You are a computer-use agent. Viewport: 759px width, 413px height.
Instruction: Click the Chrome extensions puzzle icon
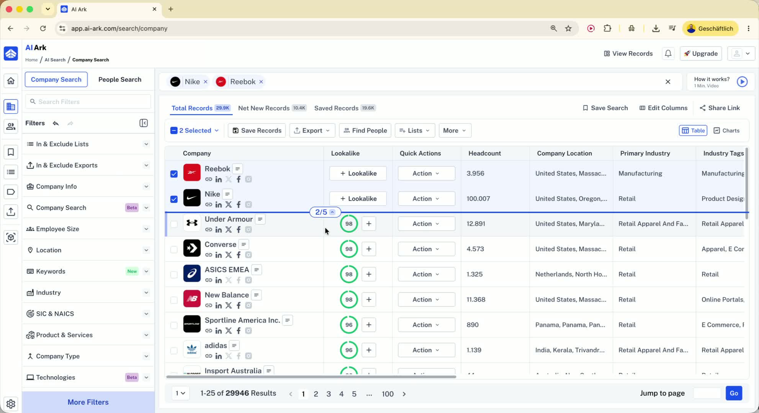[607, 28]
